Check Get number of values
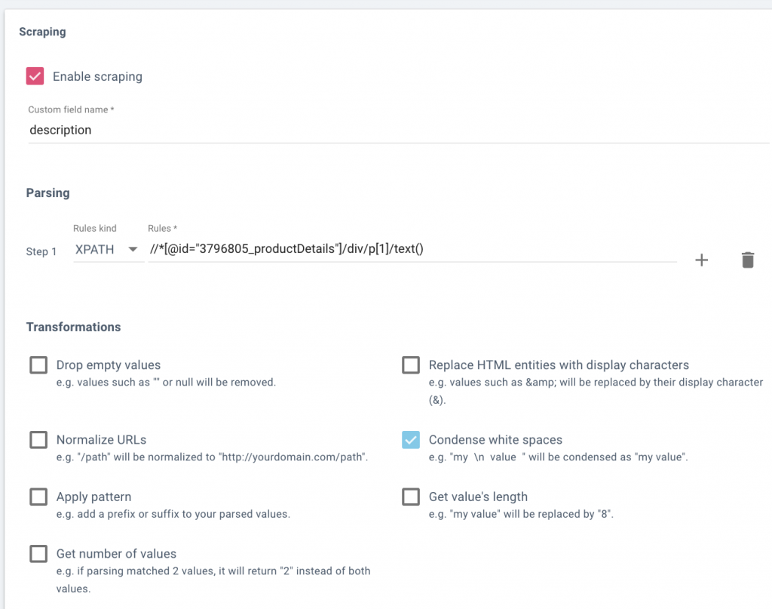Screen dimensions: 772x609 point(38,554)
